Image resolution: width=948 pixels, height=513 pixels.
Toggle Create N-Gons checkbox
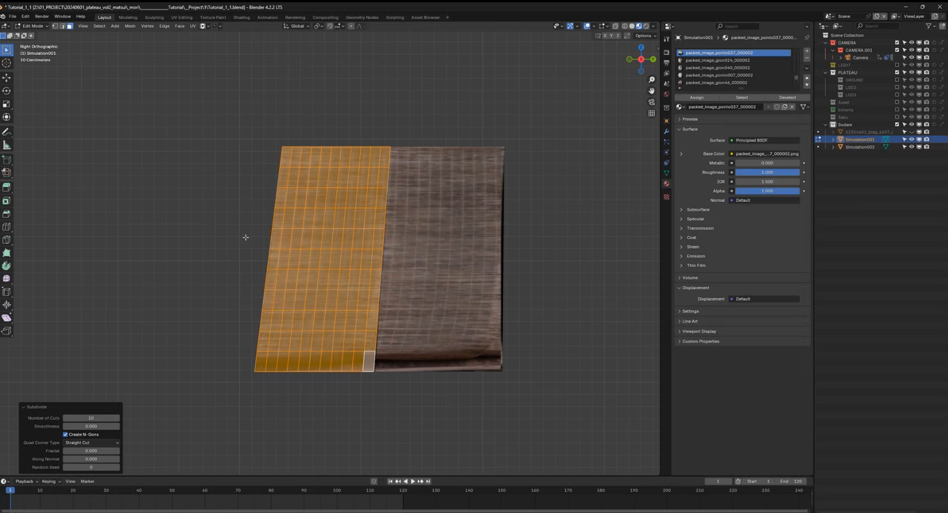coord(65,434)
